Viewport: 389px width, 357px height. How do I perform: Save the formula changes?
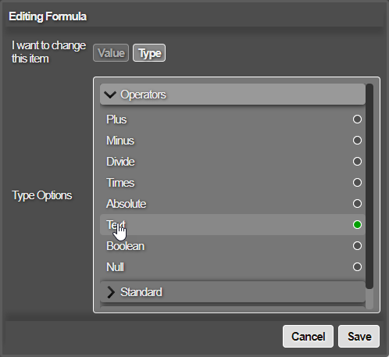click(359, 337)
